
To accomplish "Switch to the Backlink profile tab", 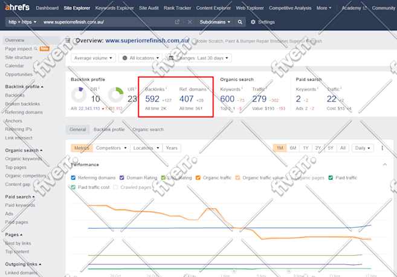I will pyautogui.click(x=109, y=130).
